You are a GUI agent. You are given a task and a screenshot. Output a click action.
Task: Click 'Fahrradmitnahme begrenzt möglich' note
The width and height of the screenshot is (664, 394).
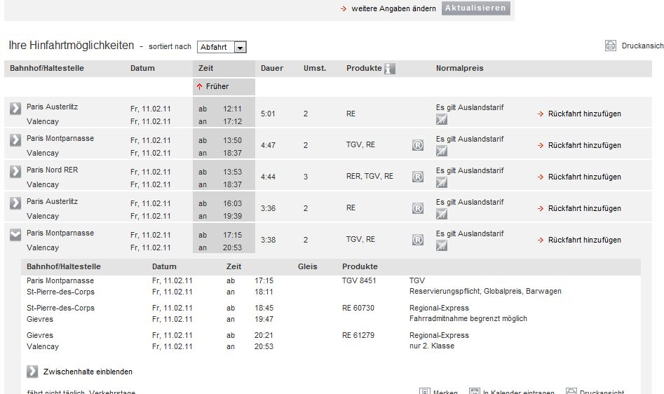tap(468, 318)
